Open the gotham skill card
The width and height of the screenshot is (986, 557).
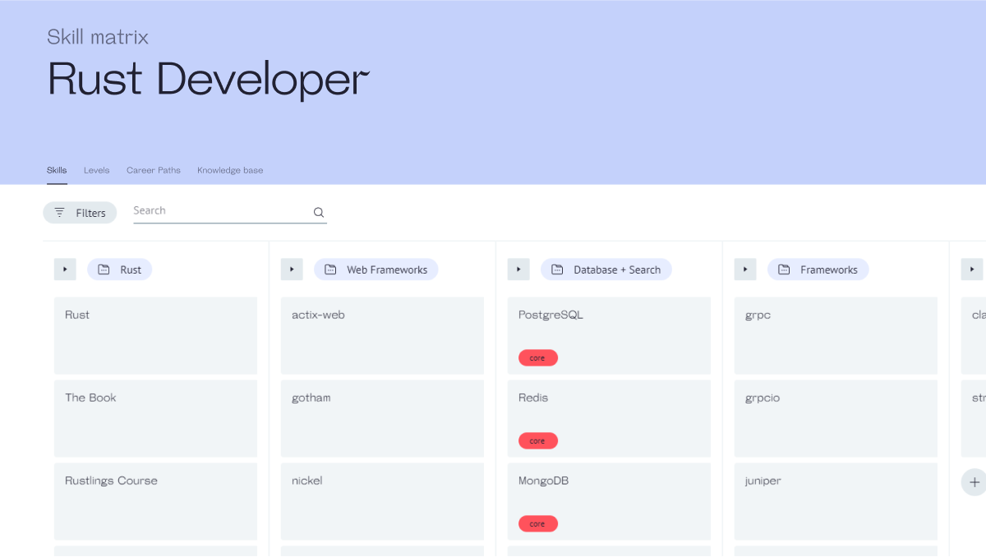(382, 419)
